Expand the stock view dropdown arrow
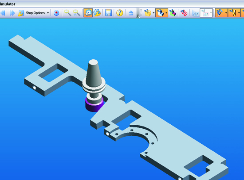This screenshot has height=180, width=244. pyautogui.click(x=153, y=13)
